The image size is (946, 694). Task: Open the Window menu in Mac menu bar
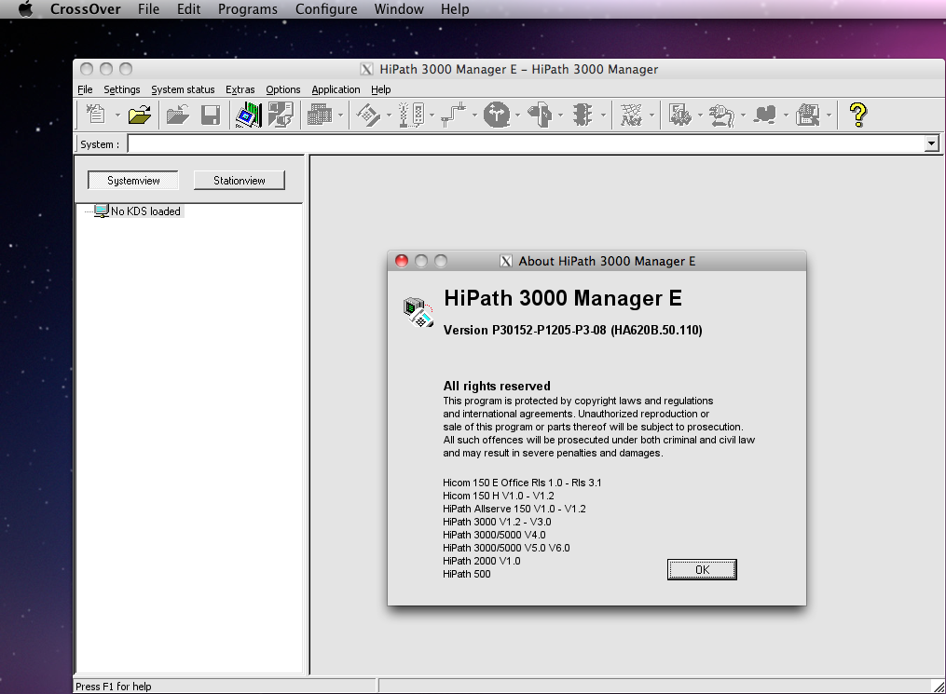point(399,9)
